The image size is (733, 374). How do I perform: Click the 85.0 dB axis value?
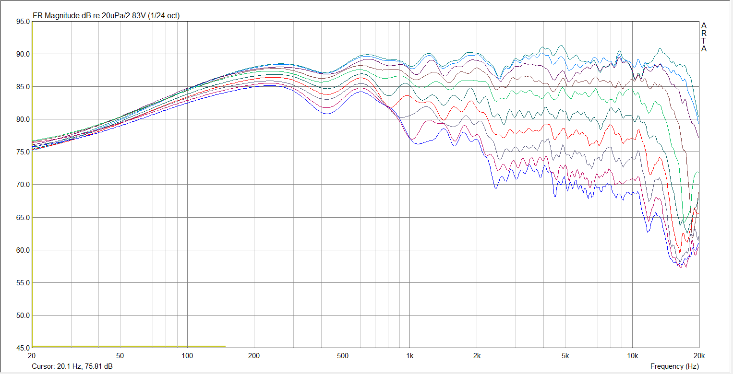click(22, 87)
